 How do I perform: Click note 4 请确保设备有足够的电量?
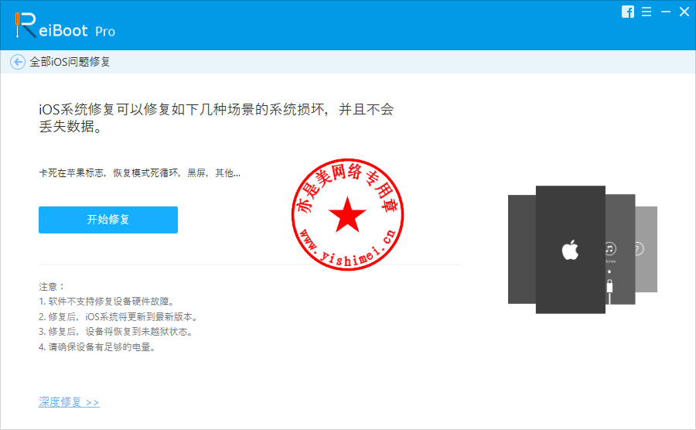pos(97,347)
